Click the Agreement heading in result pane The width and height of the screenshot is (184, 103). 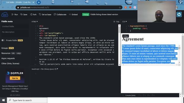pos(133,39)
